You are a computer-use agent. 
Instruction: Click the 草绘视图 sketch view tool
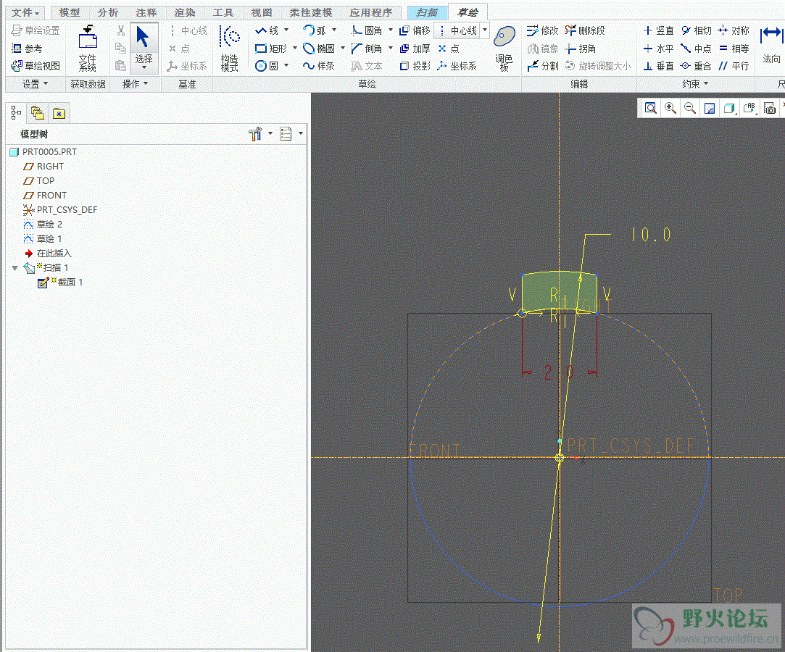36,65
